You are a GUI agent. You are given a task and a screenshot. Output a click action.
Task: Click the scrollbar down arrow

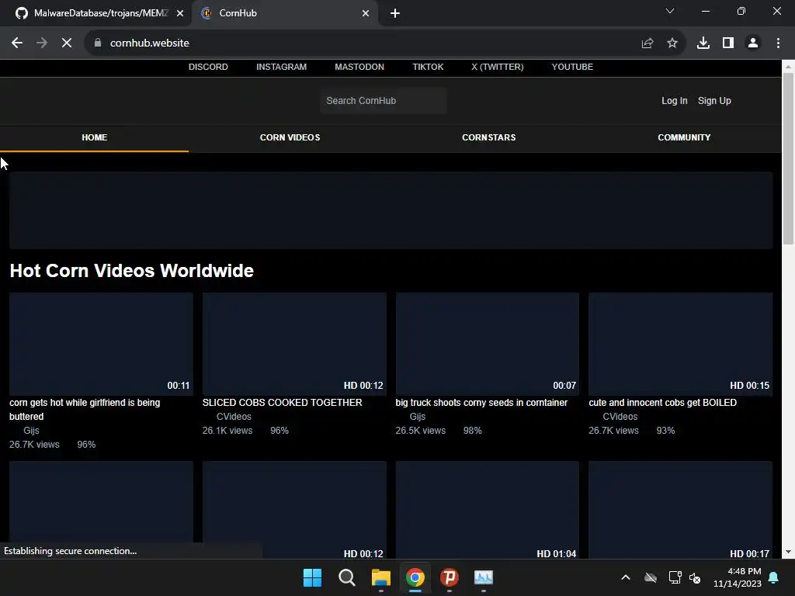point(789,552)
